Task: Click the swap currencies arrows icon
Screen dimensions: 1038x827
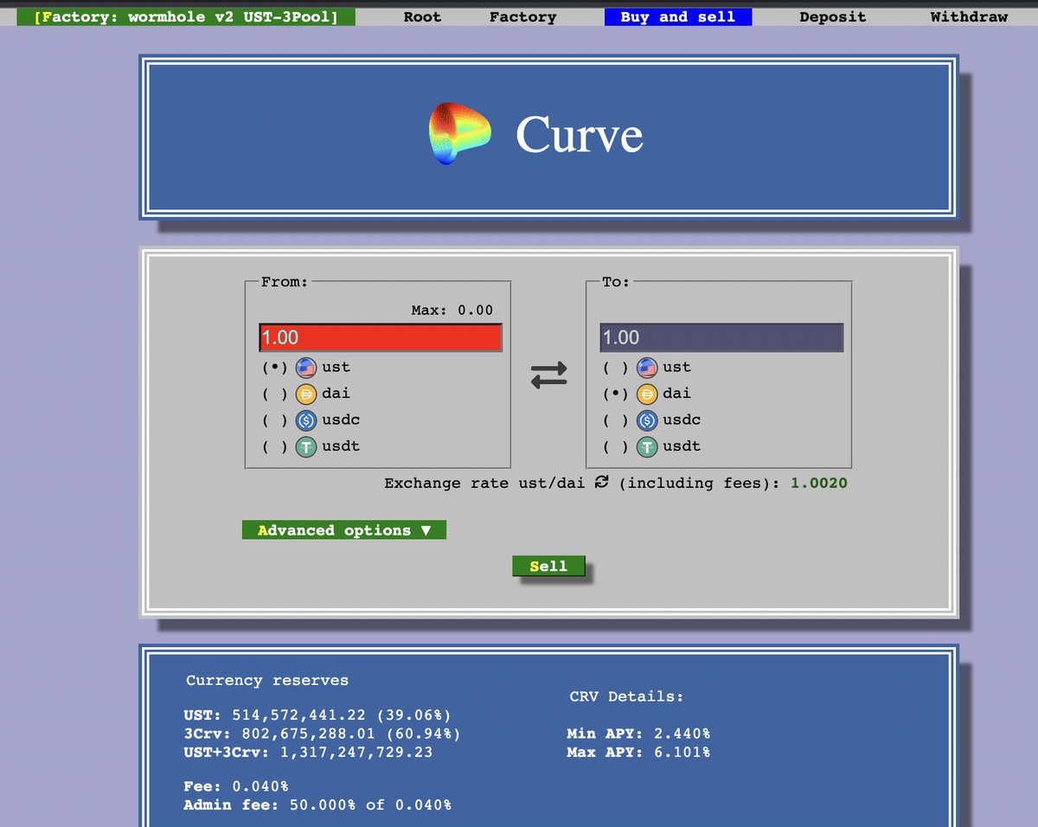Action: click(548, 374)
